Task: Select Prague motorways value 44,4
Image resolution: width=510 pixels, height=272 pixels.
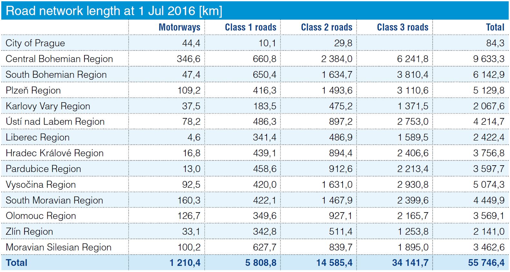Action: coord(191,43)
